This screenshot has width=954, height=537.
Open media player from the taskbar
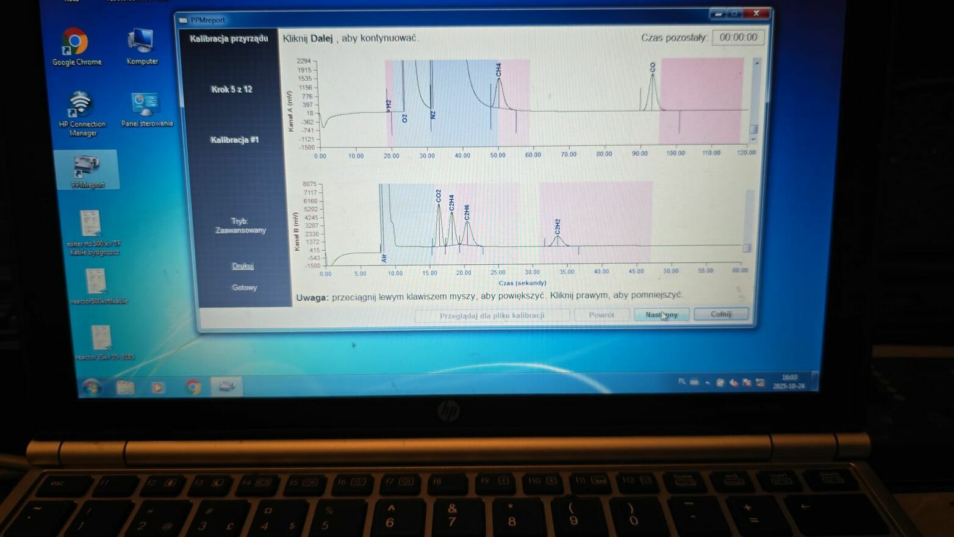coord(158,387)
